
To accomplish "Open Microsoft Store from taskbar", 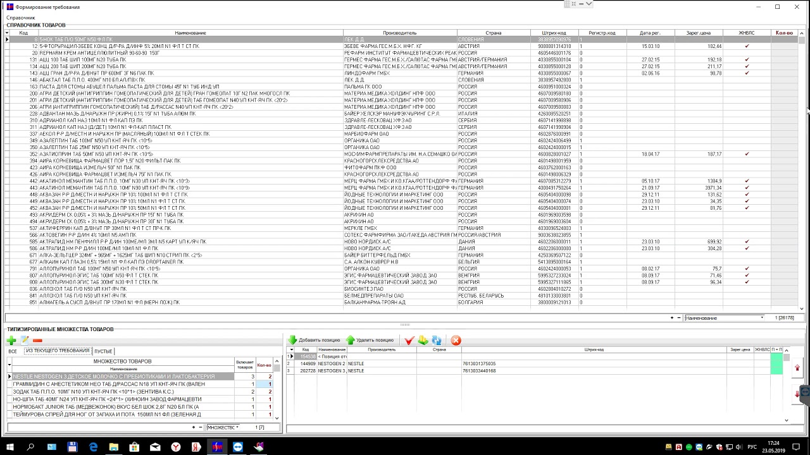I will pyautogui.click(x=135, y=447).
